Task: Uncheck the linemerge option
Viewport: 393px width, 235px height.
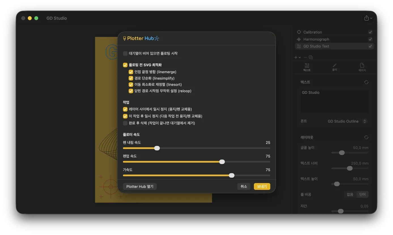Action: [131, 72]
